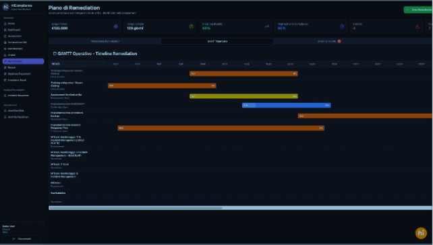
Task: Click the Alert SurfaceScan bell icon
Action: (5, 117)
